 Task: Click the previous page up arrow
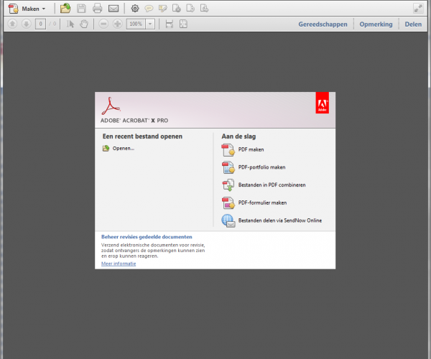click(x=12, y=24)
